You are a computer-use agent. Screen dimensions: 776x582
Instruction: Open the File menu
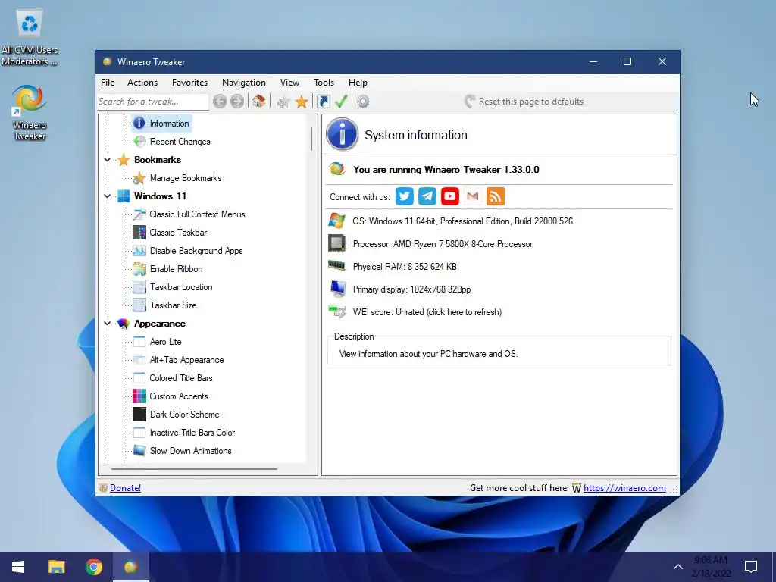click(x=108, y=83)
